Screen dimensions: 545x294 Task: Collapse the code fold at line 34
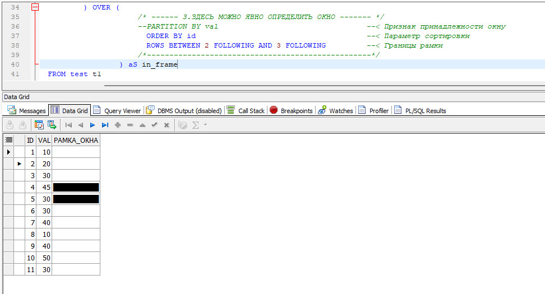coord(35,7)
